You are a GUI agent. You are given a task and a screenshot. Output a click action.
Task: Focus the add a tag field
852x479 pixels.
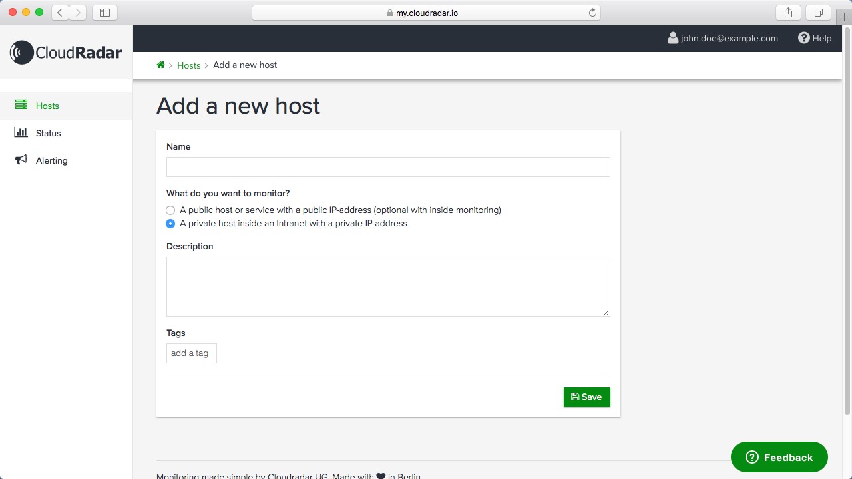(192, 353)
